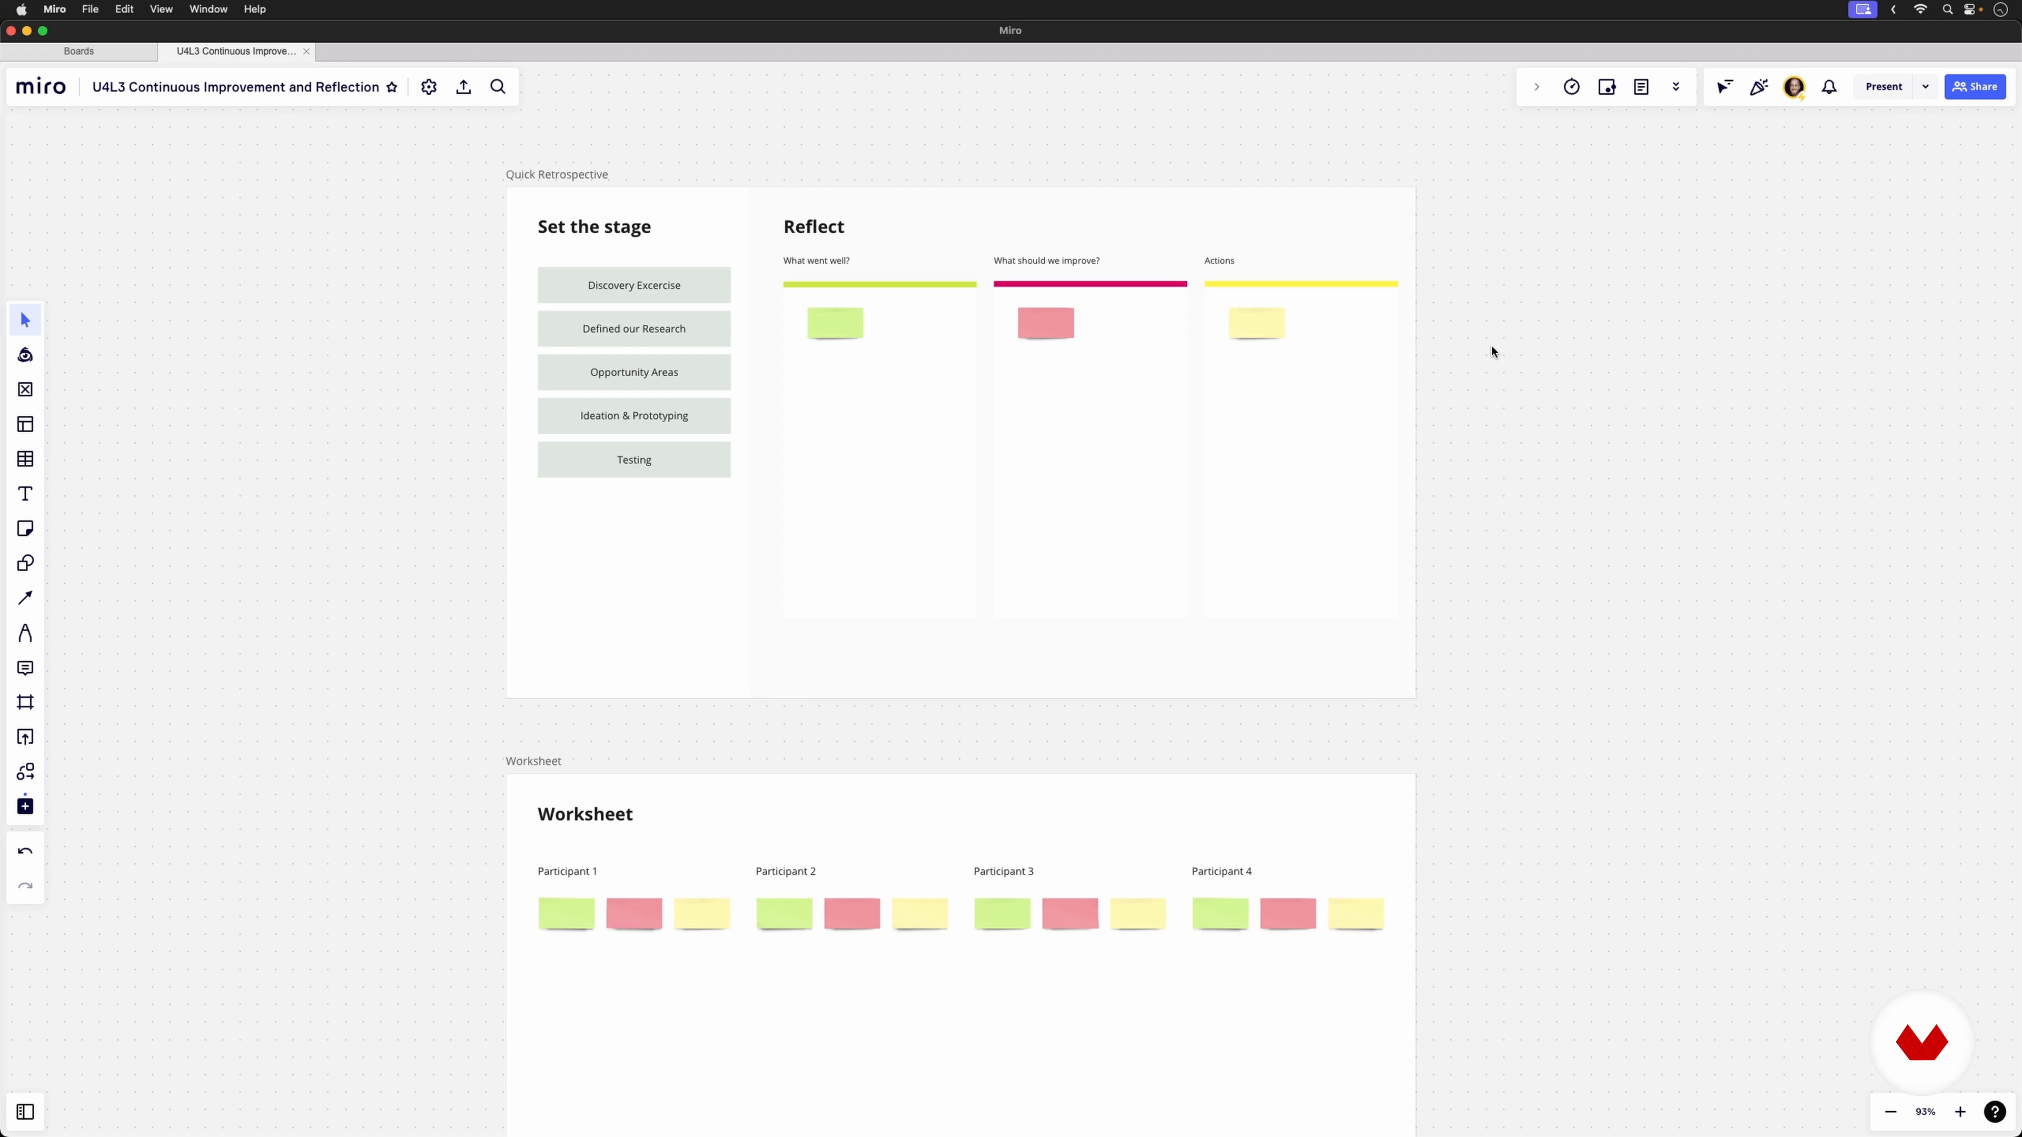Image resolution: width=2022 pixels, height=1137 pixels.
Task: Open the Present dropdown arrow
Action: click(x=1926, y=87)
